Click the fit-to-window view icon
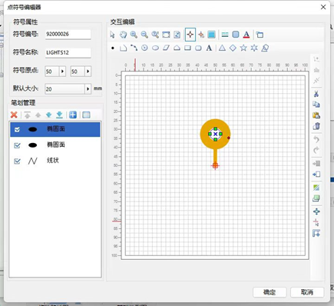The image size is (334, 306). (166, 35)
